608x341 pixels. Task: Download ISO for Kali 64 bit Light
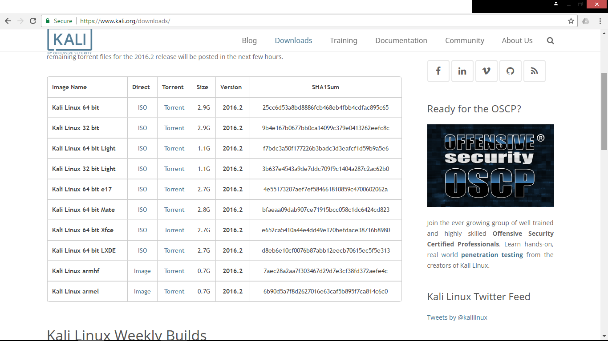(x=142, y=148)
